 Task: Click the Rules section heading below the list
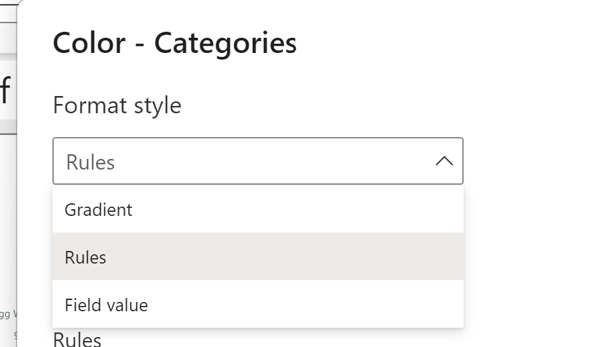pyautogui.click(x=77, y=340)
